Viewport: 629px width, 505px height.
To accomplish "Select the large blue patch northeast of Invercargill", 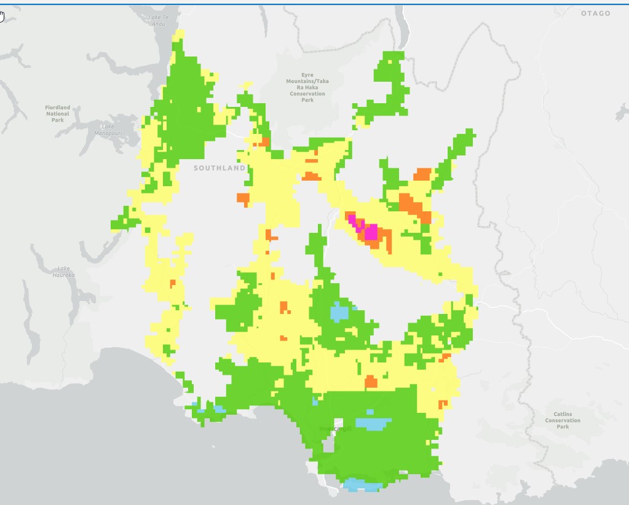I will pos(373,423).
